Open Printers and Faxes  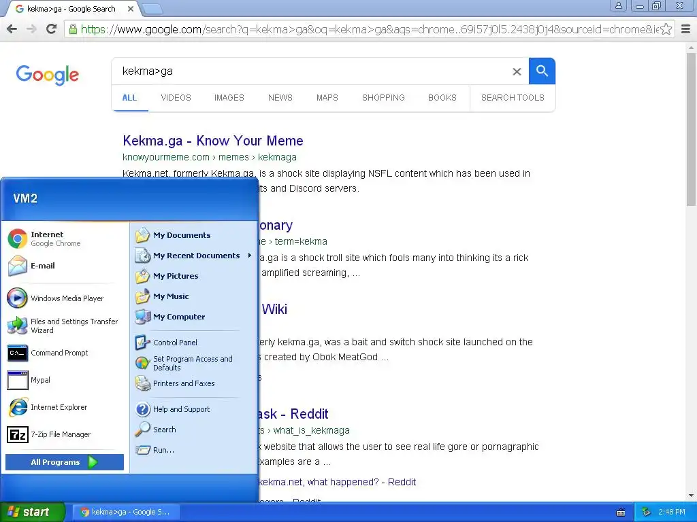pos(193,383)
